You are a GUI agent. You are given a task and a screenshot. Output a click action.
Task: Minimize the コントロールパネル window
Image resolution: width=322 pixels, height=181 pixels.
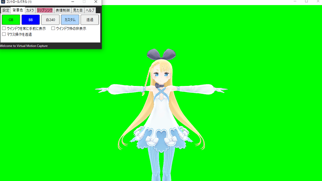pos(72,2)
